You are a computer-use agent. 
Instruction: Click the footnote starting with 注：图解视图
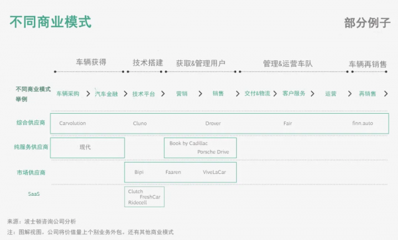click(x=90, y=232)
